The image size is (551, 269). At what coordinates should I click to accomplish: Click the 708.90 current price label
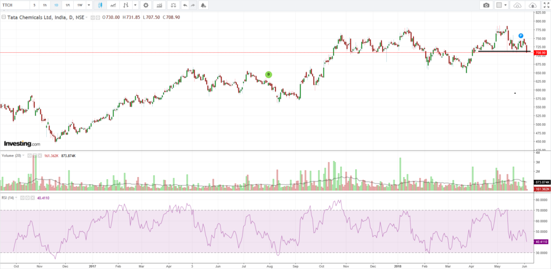(x=541, y=53)
